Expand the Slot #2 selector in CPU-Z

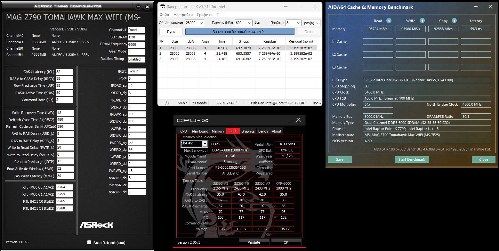[205, 144]
